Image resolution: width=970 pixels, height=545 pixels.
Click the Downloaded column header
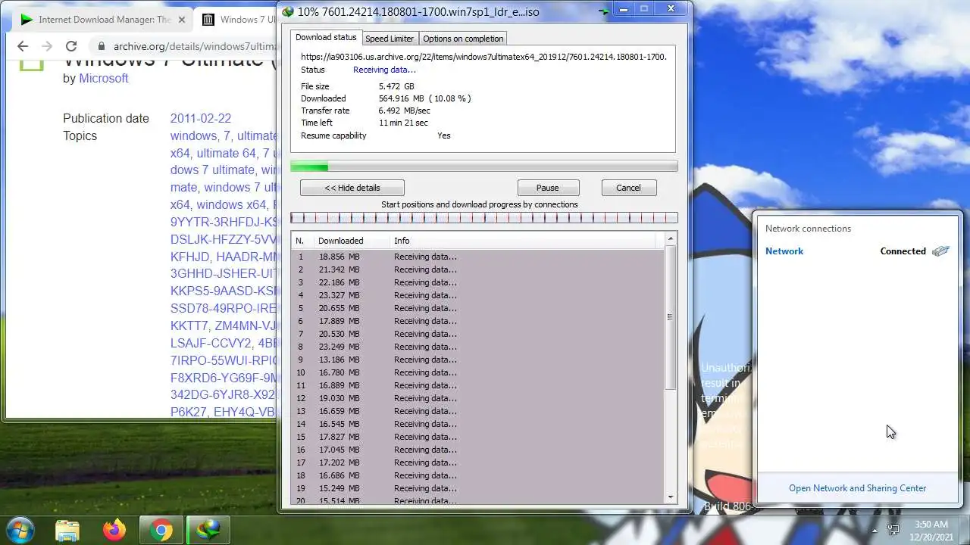(351, 241)
